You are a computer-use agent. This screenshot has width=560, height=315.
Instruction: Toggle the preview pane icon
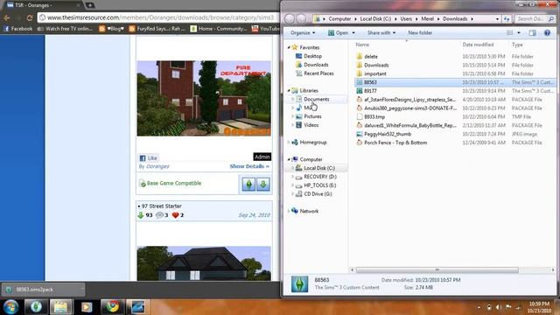533,33
